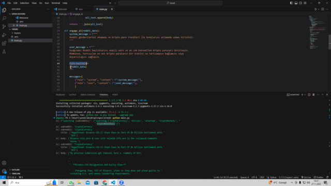Close main.py from Open Editors list

pyautogui.click(x=14, y=25)
